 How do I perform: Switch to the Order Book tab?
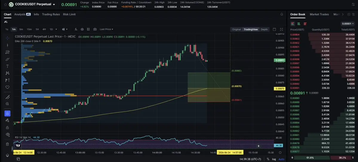pyautogui.click(x=297, y=14)
